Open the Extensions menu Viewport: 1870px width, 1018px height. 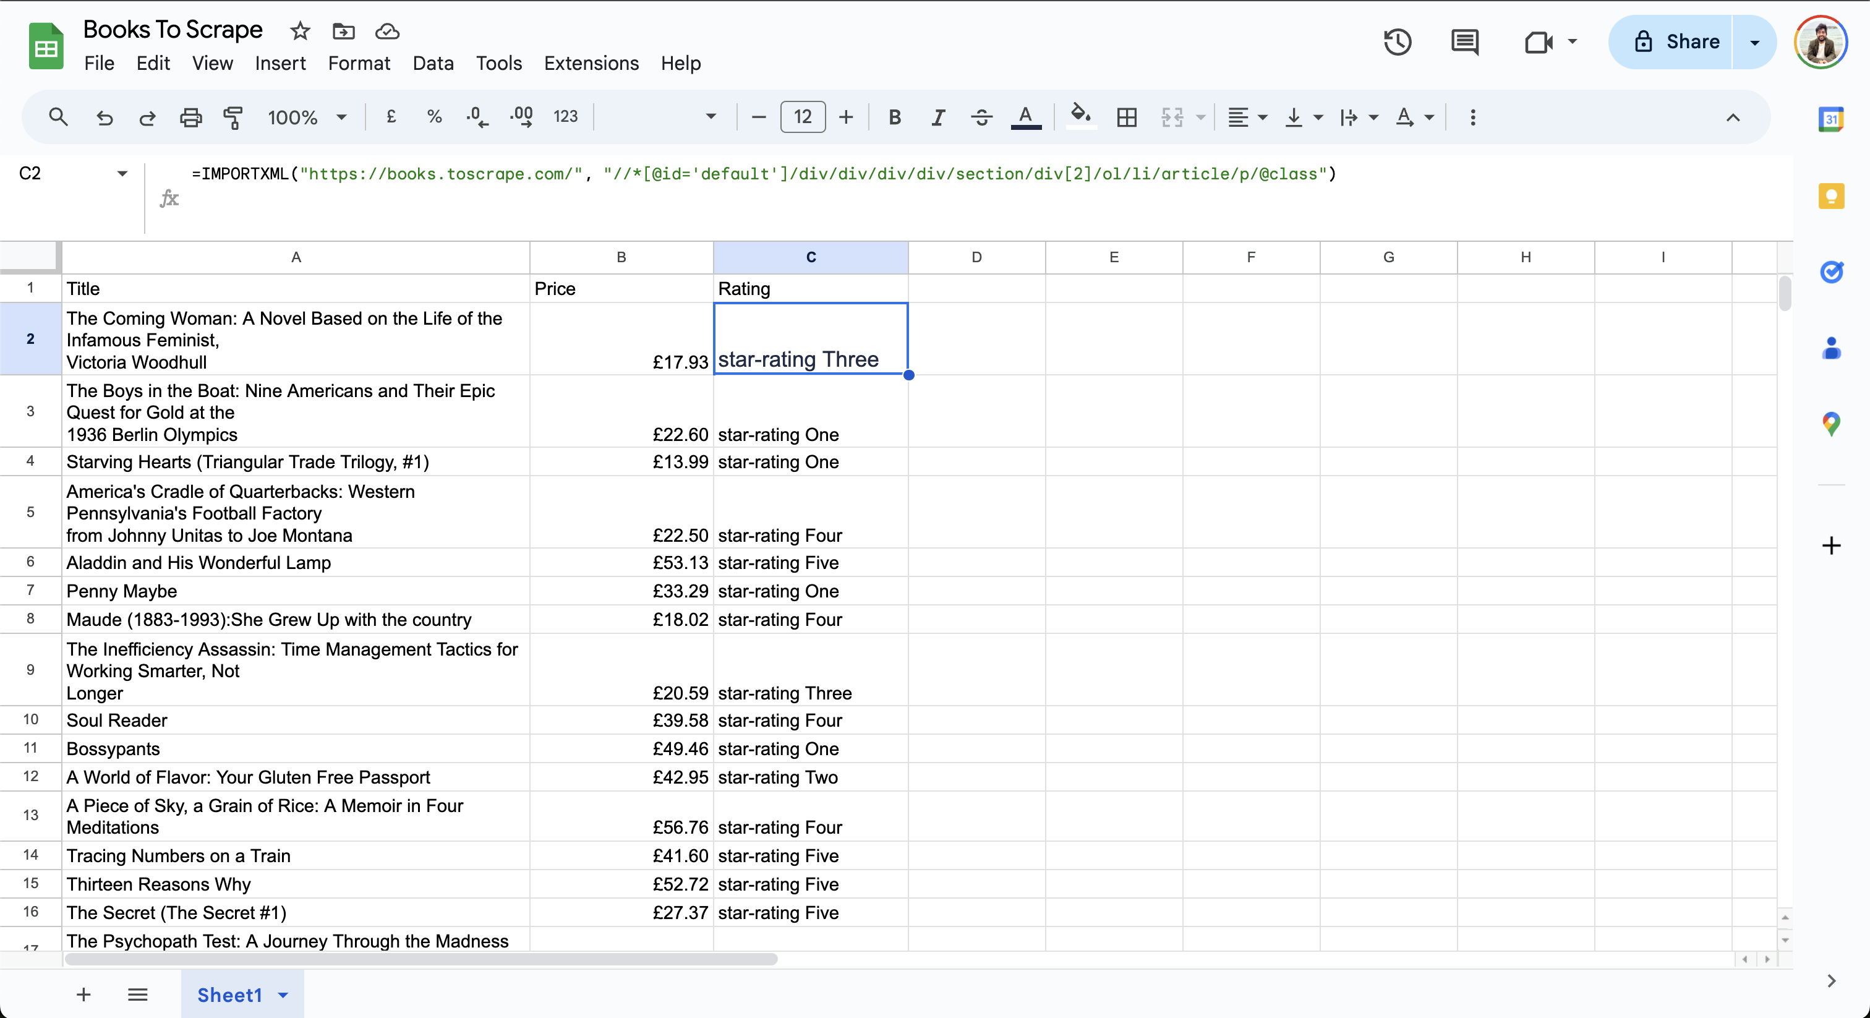pyautogui.click(x=591, y=63)
